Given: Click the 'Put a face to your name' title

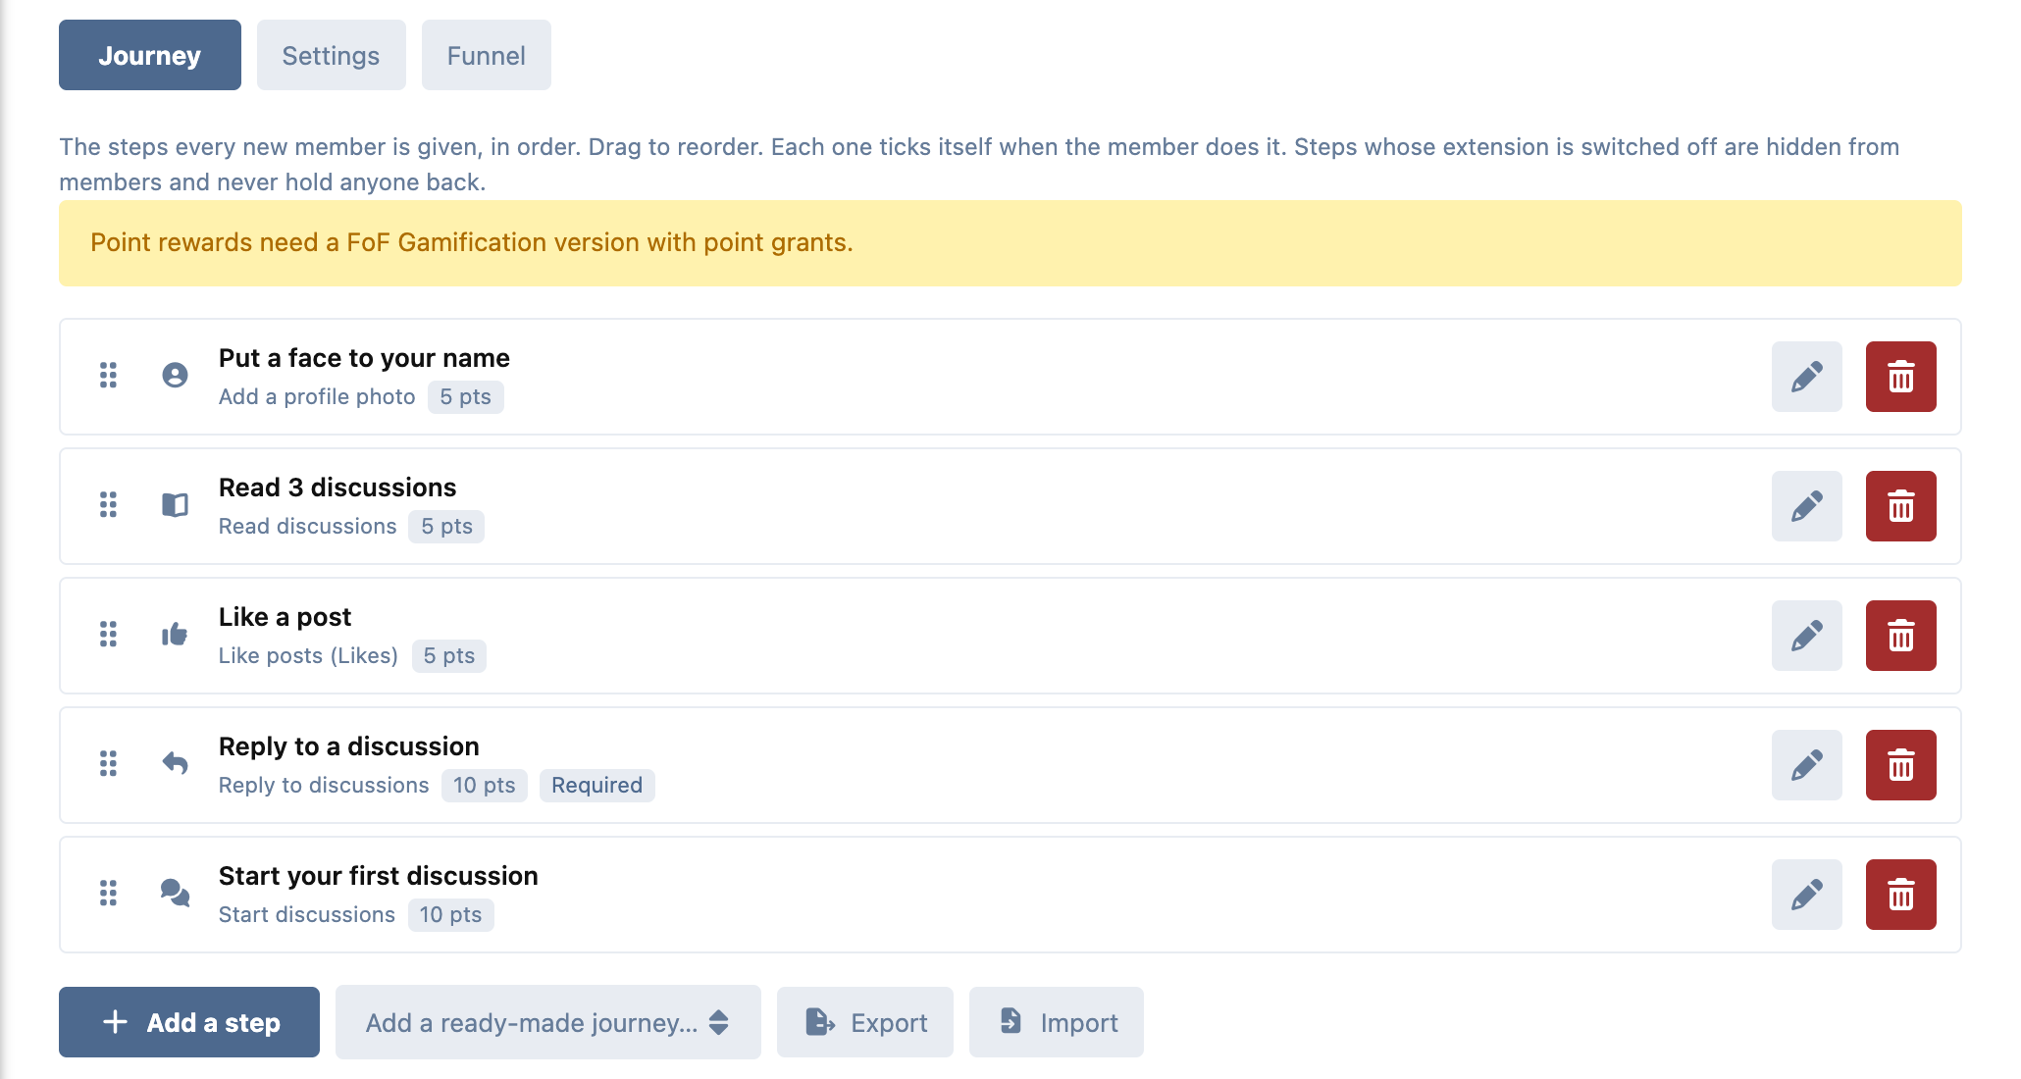Looking at the screenshot, I should (x=364, y=358).
